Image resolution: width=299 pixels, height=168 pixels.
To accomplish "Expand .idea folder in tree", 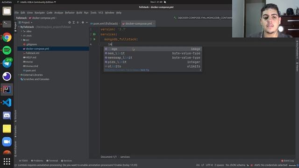I will [x=21, y=31].
